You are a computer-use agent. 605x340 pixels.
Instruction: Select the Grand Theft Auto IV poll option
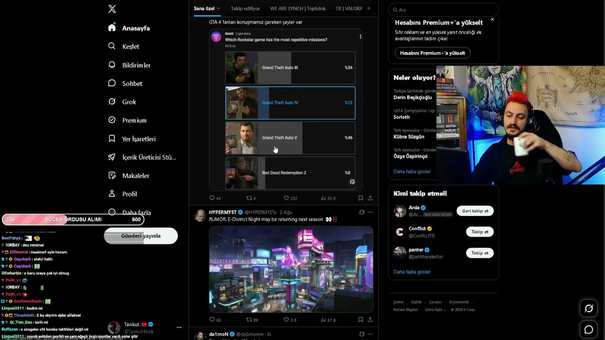click(x=290, y=102)
